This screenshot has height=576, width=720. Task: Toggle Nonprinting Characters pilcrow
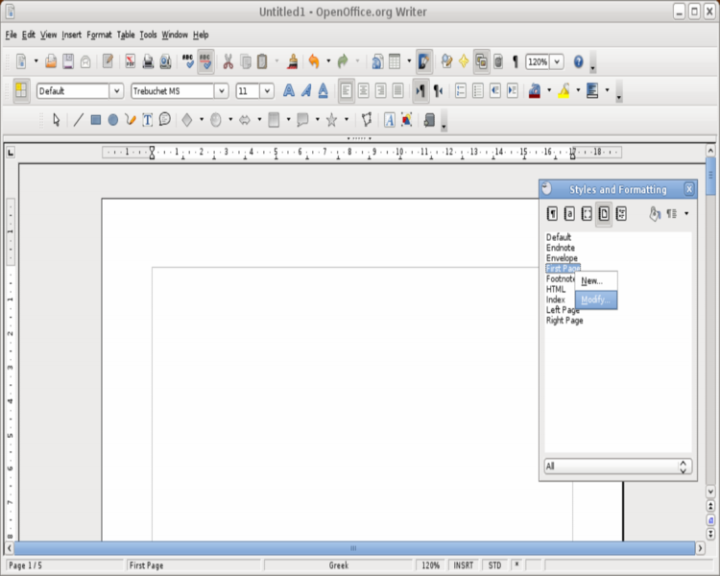tap(516, 61)
